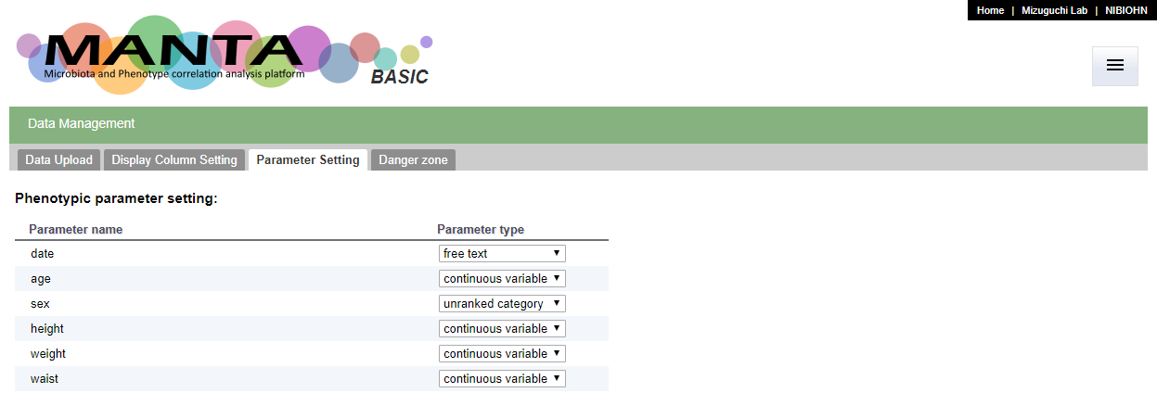Click the MANTA BASIC logo
Image resolution: width=1157 pixels, height=393 pixels.
pyautogui.click(x=225, y=55)
